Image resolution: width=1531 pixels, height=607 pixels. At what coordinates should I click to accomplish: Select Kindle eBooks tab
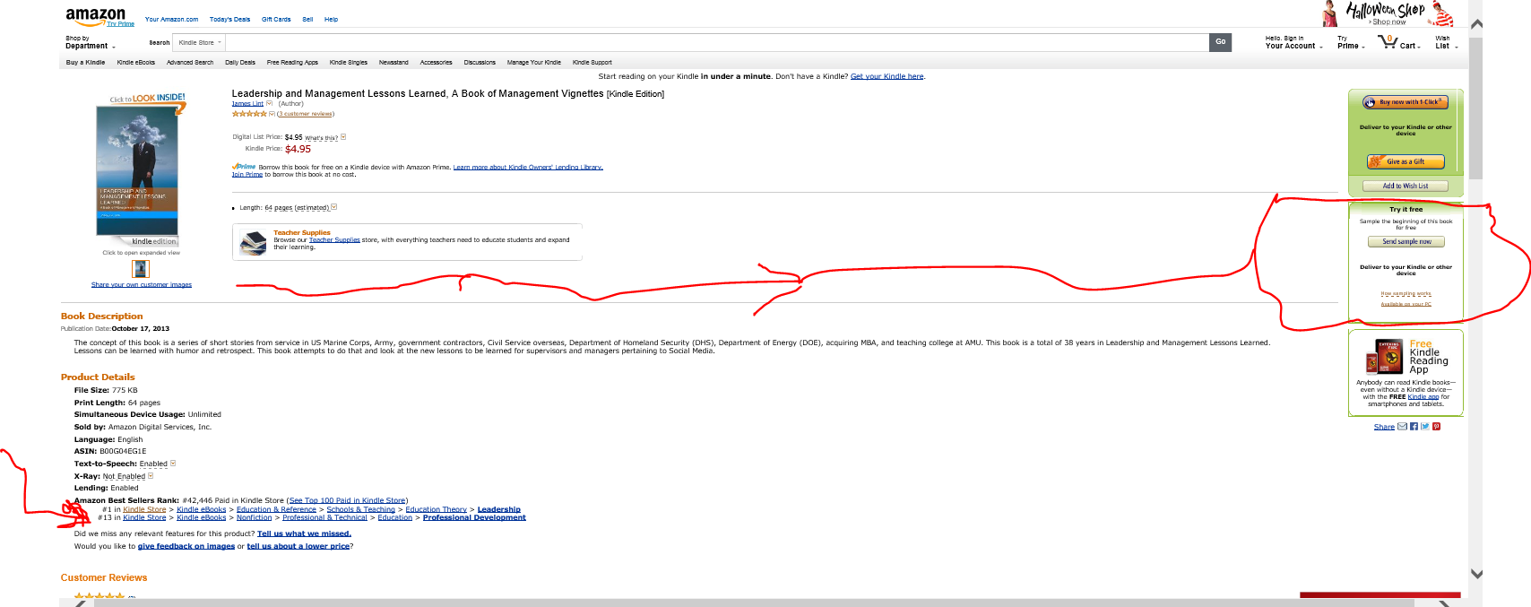(x=135, y=63)
